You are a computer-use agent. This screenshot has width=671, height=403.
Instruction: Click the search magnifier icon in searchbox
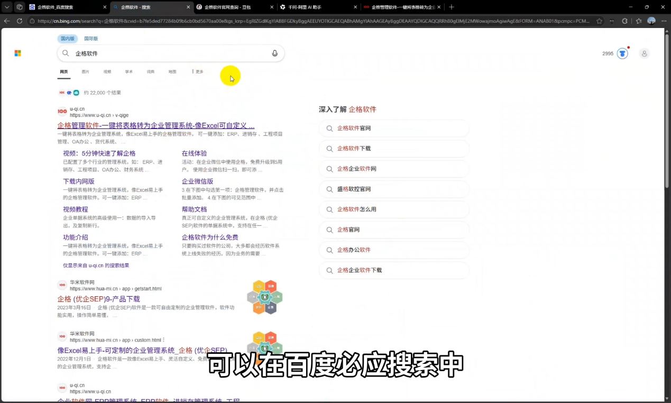point(66,53)
